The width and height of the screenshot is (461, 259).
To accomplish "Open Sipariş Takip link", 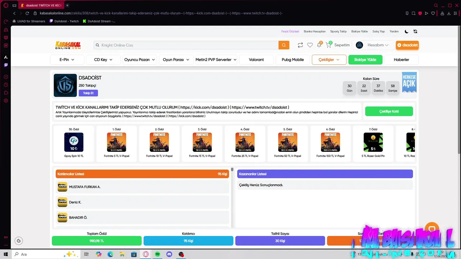I will tap(338, 31).
